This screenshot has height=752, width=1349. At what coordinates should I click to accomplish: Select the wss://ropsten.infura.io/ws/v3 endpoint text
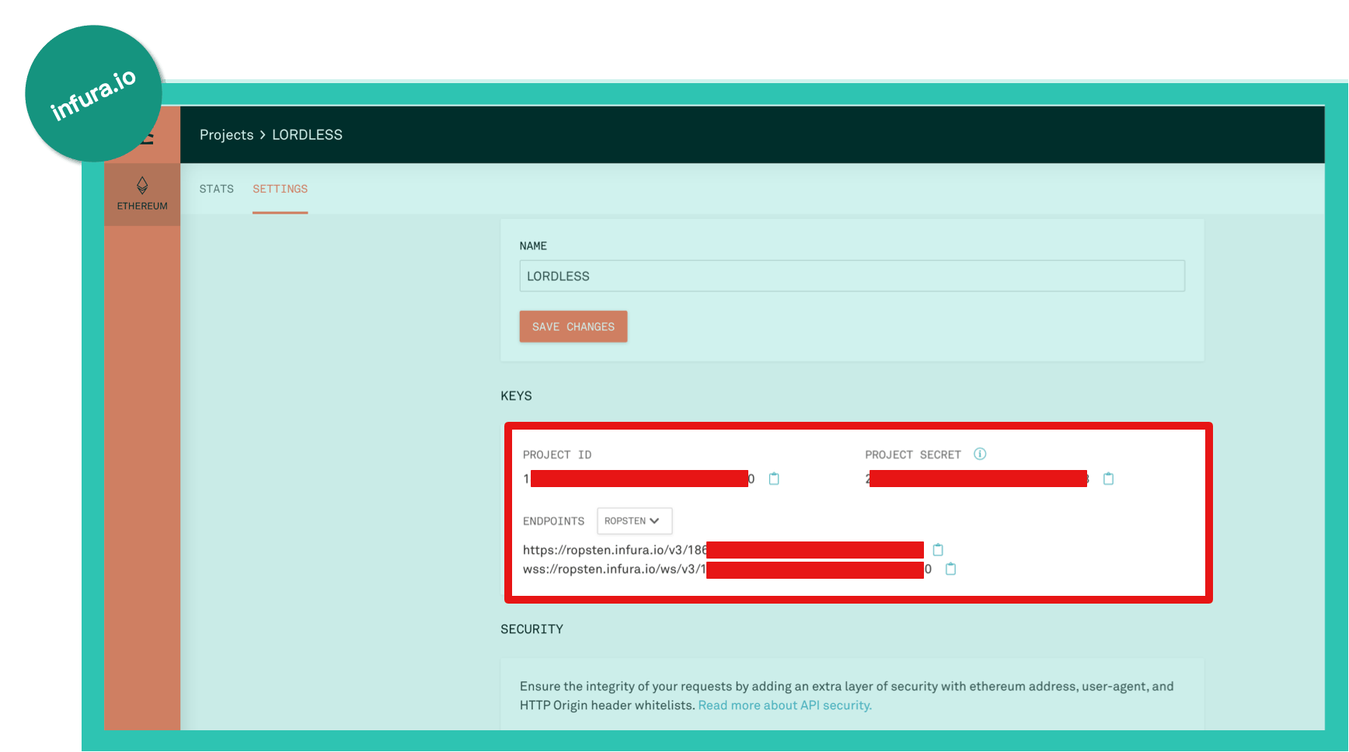(614, 569)
